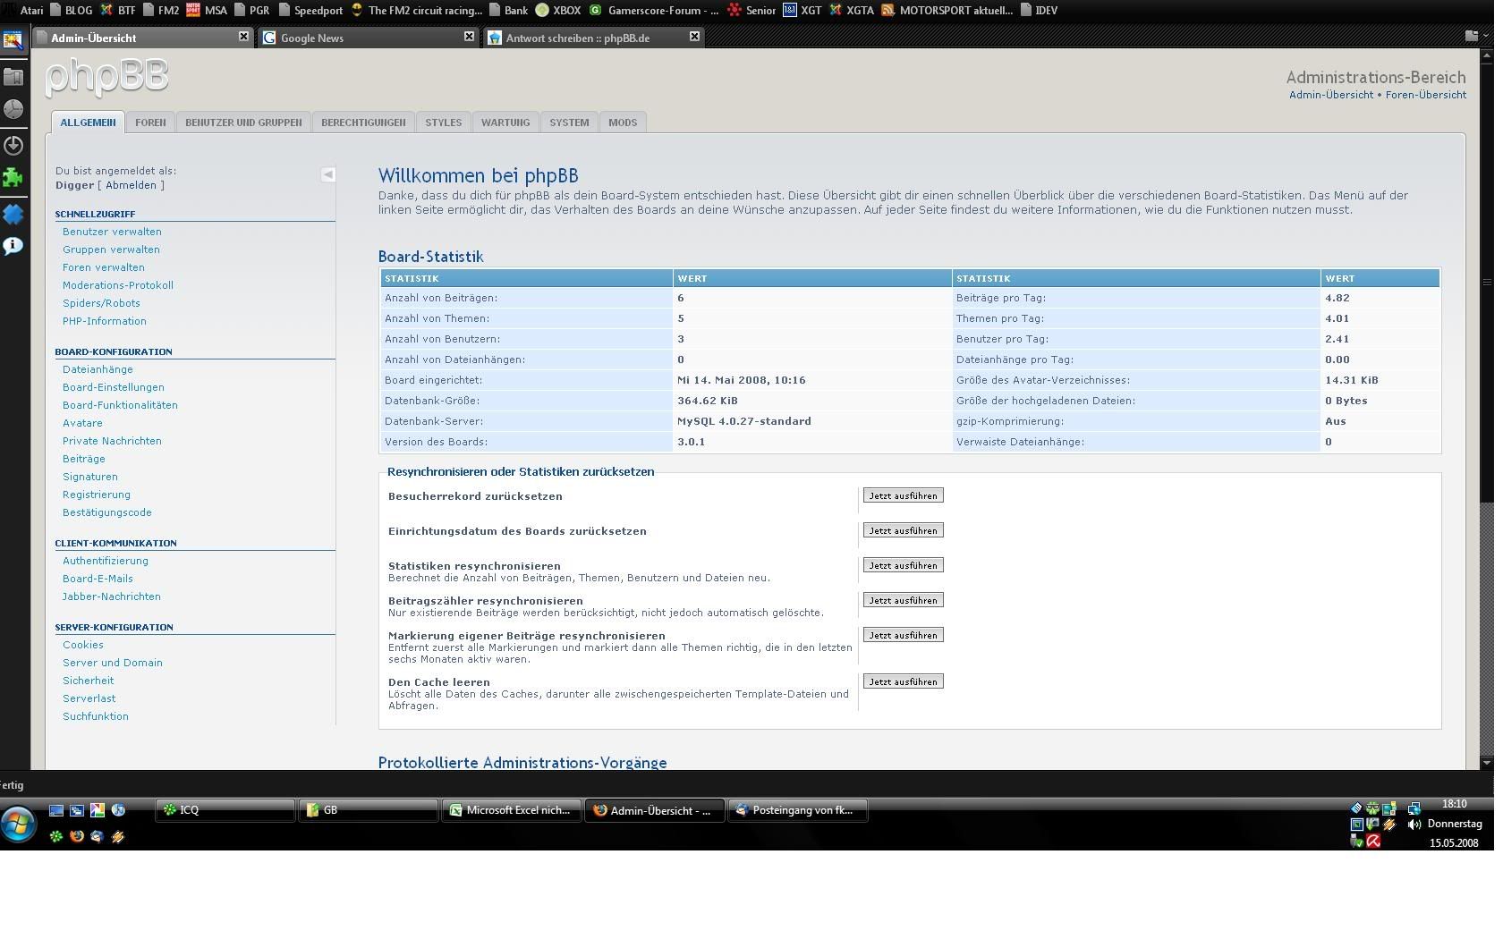Open Board-Einstellungen in the sidebar
The image size is (1503, 939).
coord(114,387)
